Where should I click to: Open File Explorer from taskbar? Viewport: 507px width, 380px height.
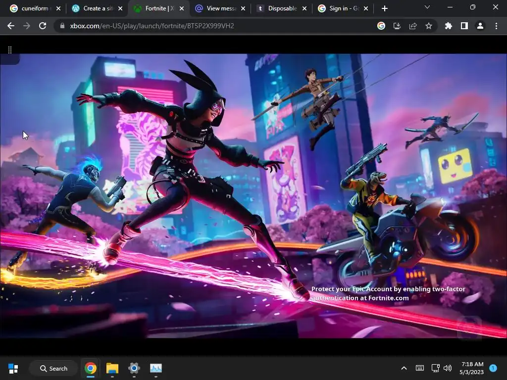click(x=112, y=368)
